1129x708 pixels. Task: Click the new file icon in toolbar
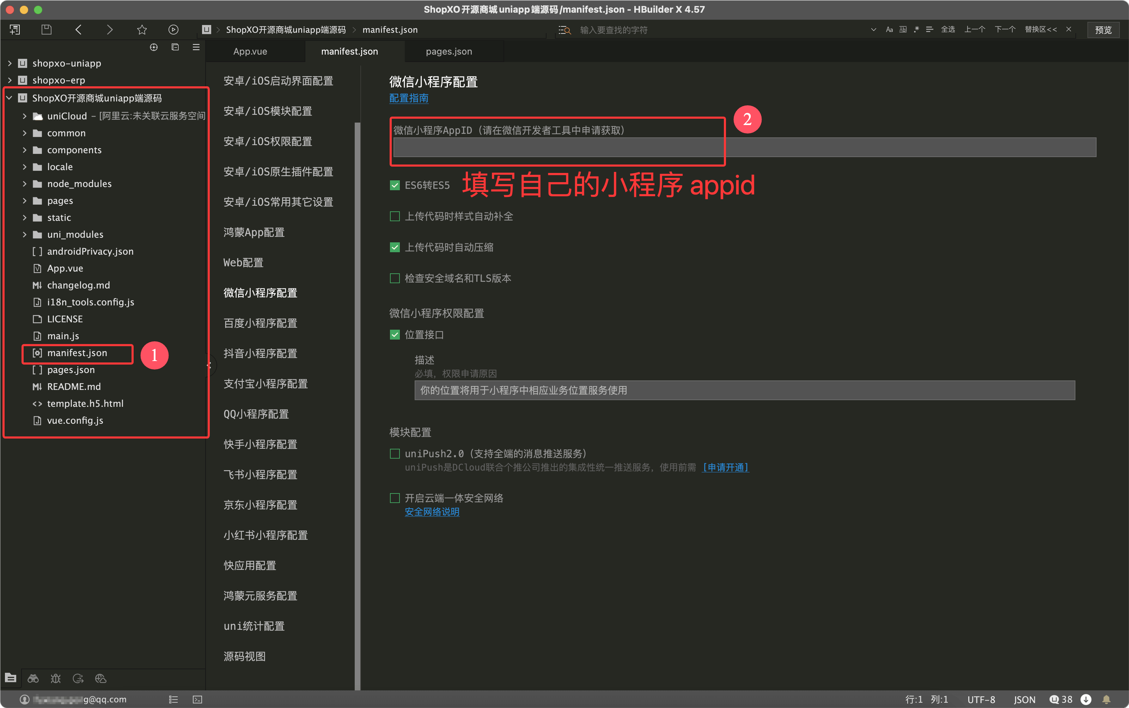coord(14,30)
